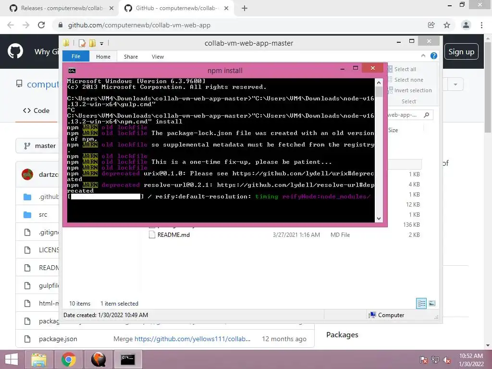Screen dimensions: 492x369
Task: Click the Explorer search magnifier icon
Action: click(x=427, y=115)
